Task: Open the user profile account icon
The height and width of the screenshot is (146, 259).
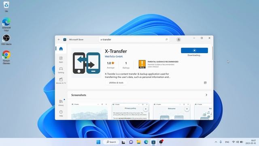Action: (178, 40)
